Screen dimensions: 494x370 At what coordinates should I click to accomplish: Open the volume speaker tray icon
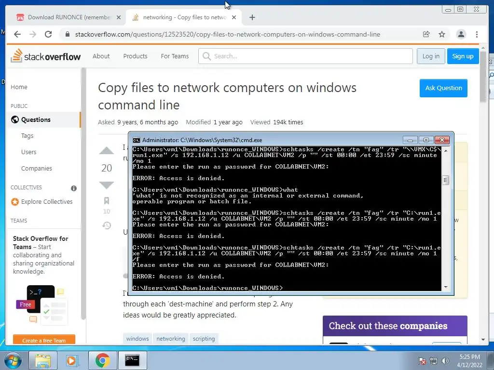click(x=445, y=361)
